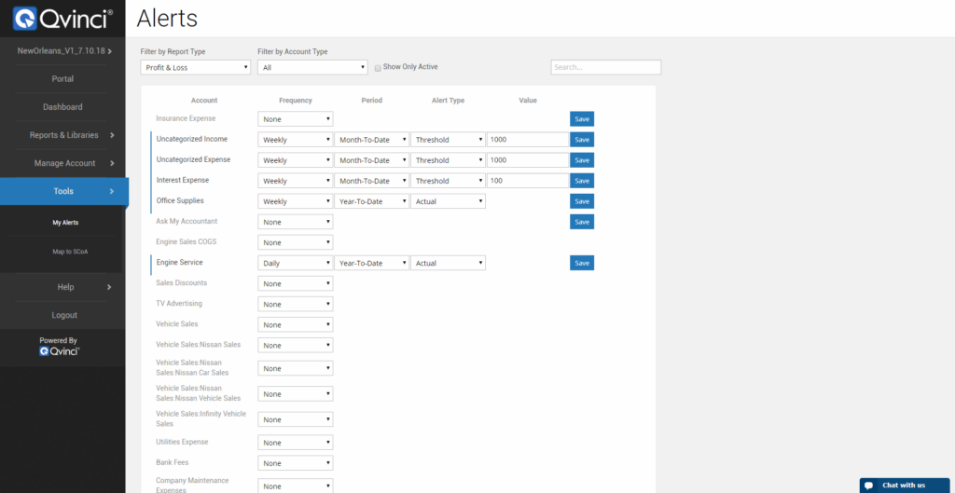Change the Office Supplies period dropdown
This screenshot has width=955, height=493.
pos(373,201)
